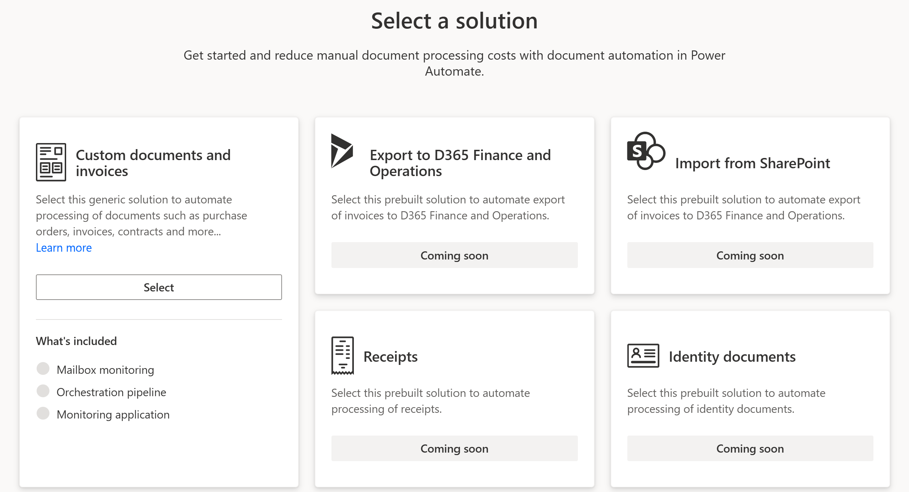Click the Receipts icon
Image resolution: width=909 pixels, height=492 pixels.
(x=342, y=356)
